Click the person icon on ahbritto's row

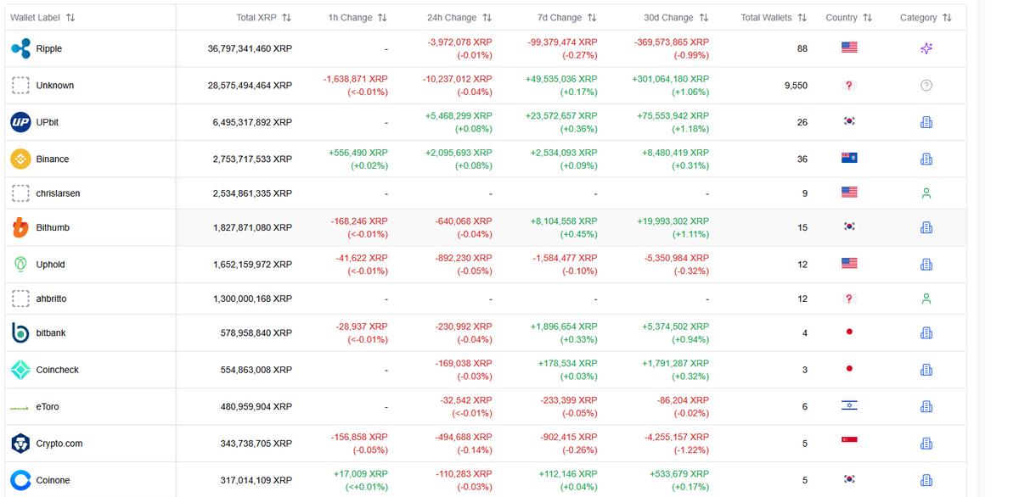click(x=926, y=299)
